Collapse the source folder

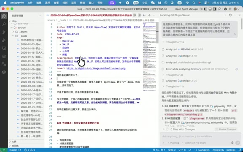(x=11, y=27)
